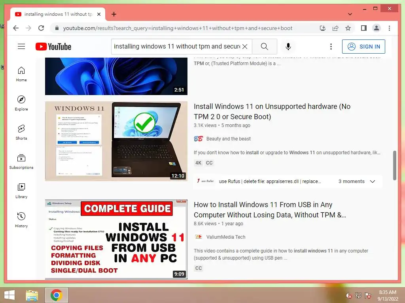Click Chrome icon in the taskbar

[57, 295]
